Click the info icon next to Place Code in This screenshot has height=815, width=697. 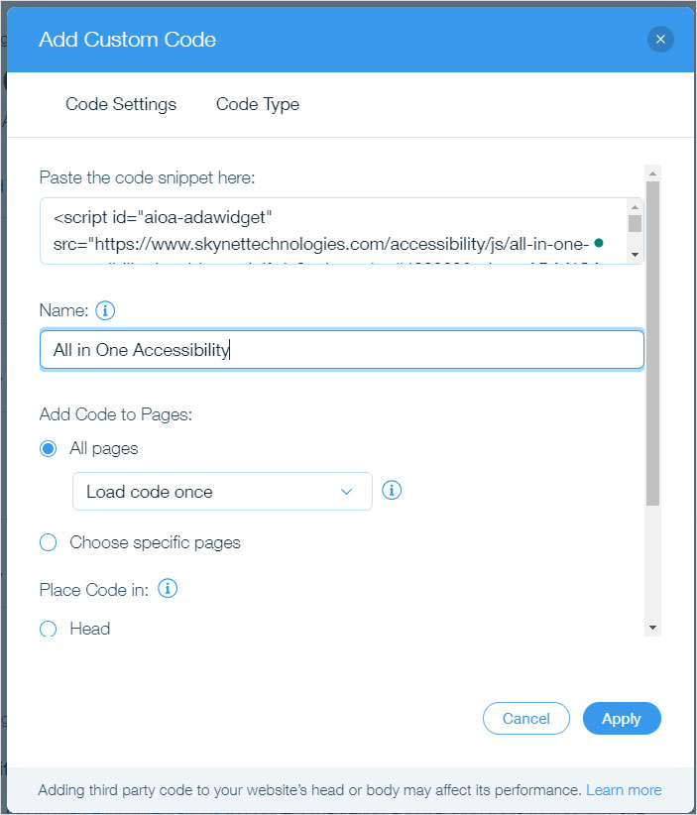(168, 589)
